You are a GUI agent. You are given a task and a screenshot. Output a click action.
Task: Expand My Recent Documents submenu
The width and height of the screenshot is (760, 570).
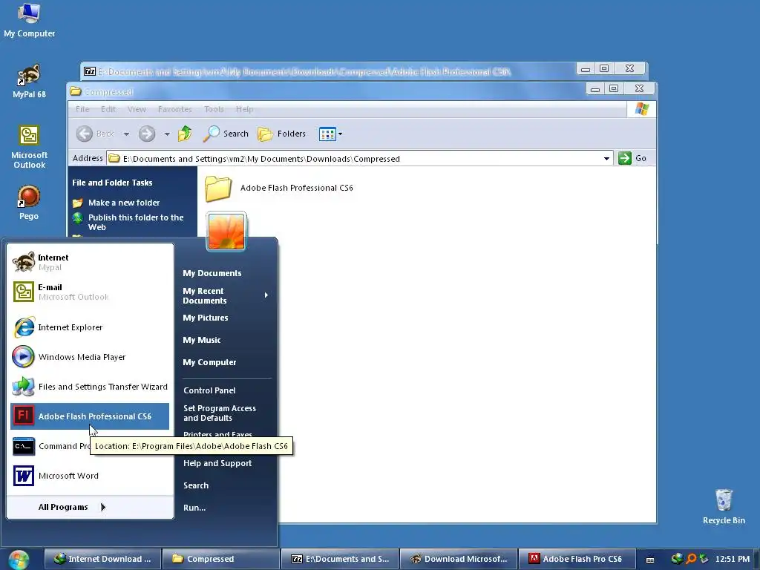(225, 295)
